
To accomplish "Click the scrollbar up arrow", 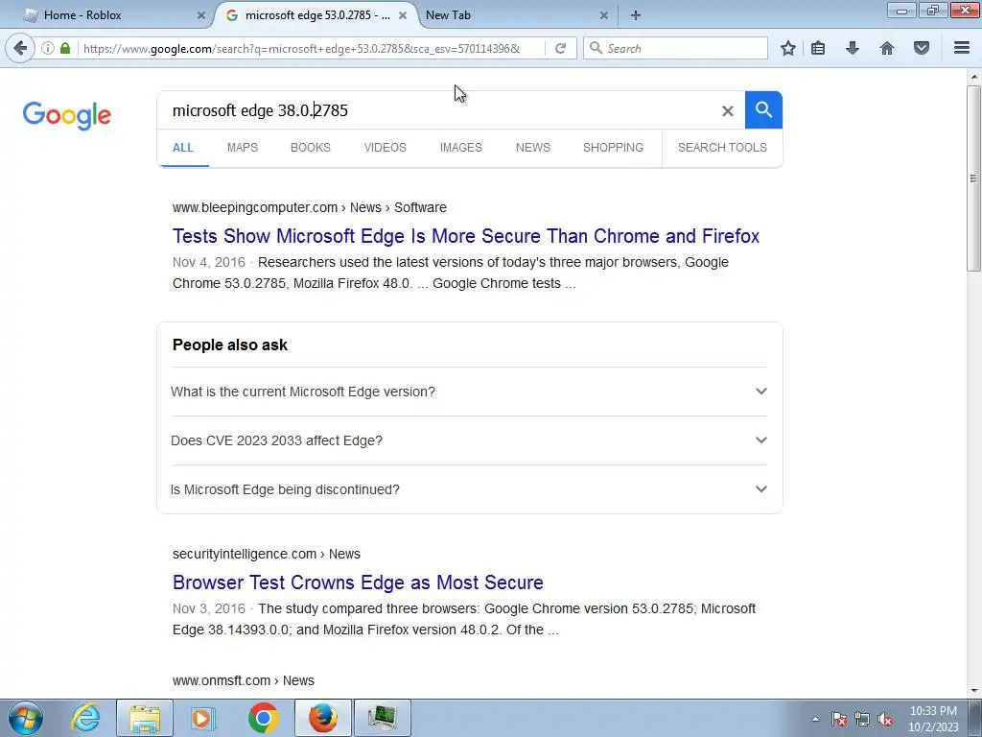I will pos(973,77).
